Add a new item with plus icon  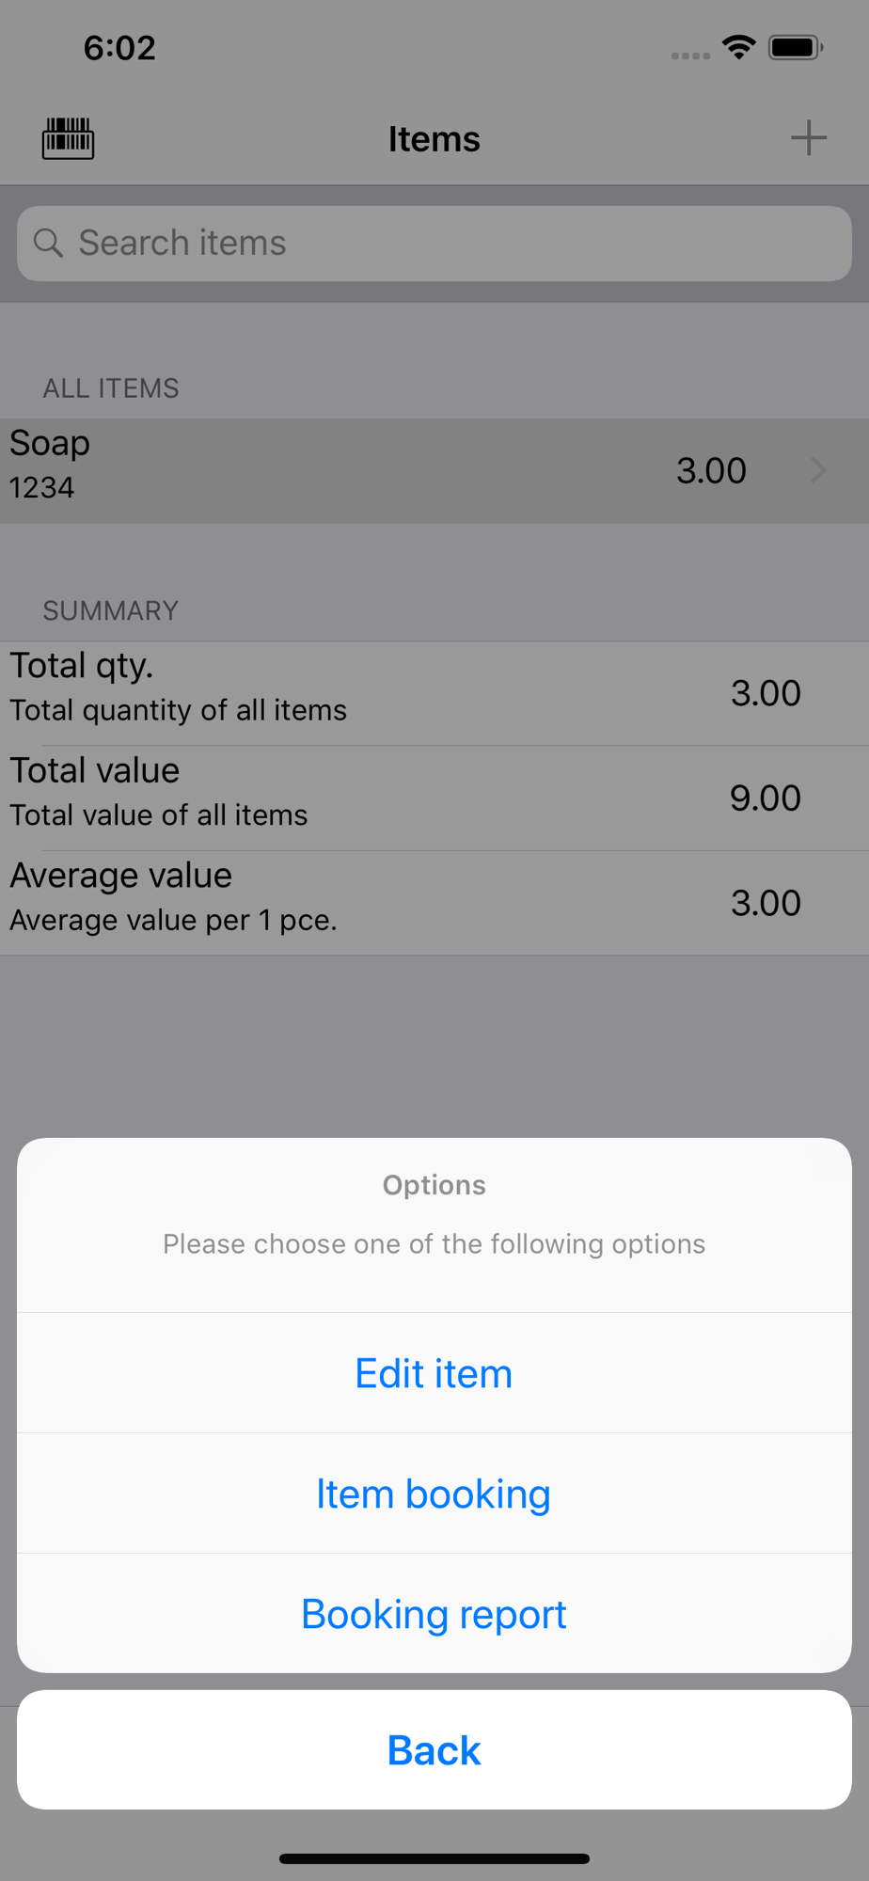pyautogui.click(x=808, y=138)
